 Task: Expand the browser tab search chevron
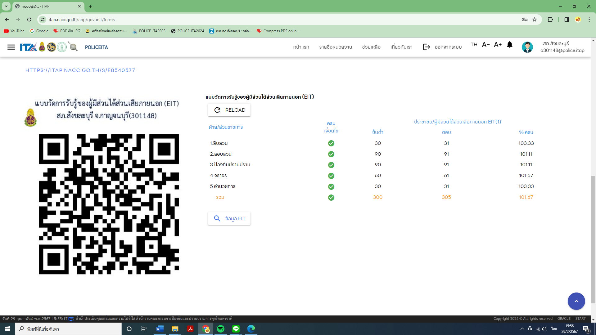[6, 6]
